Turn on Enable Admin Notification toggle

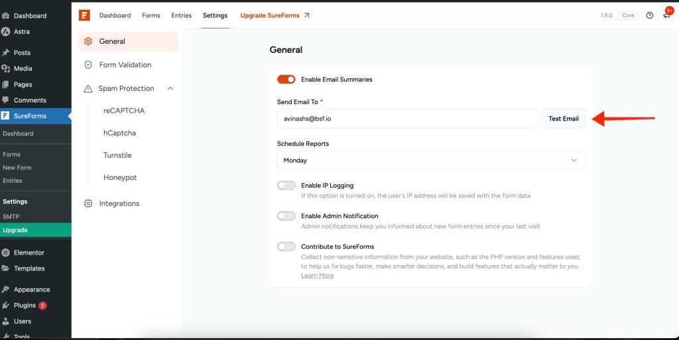286,216
